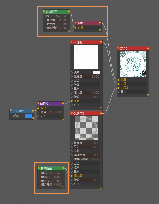Open the white 漫射 color swatch
Viewport: 159px width, 204px height.
[x=97, y=72]
